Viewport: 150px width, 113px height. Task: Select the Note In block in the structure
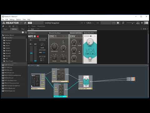(38, 81)
